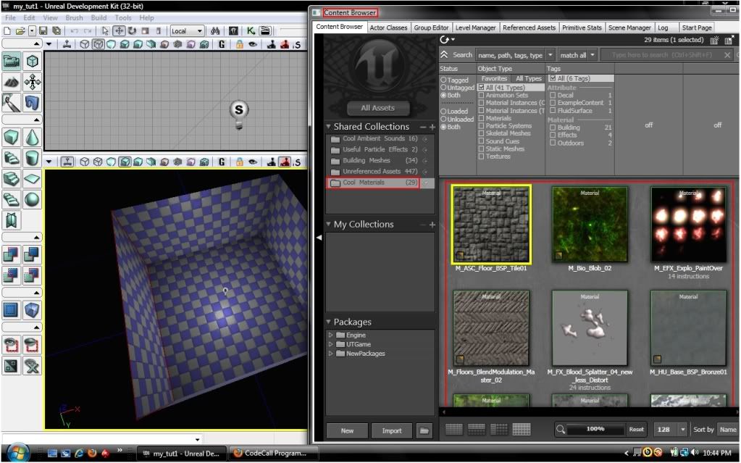Click the UDK Content Browser toolbar icon

pos(233,31)
